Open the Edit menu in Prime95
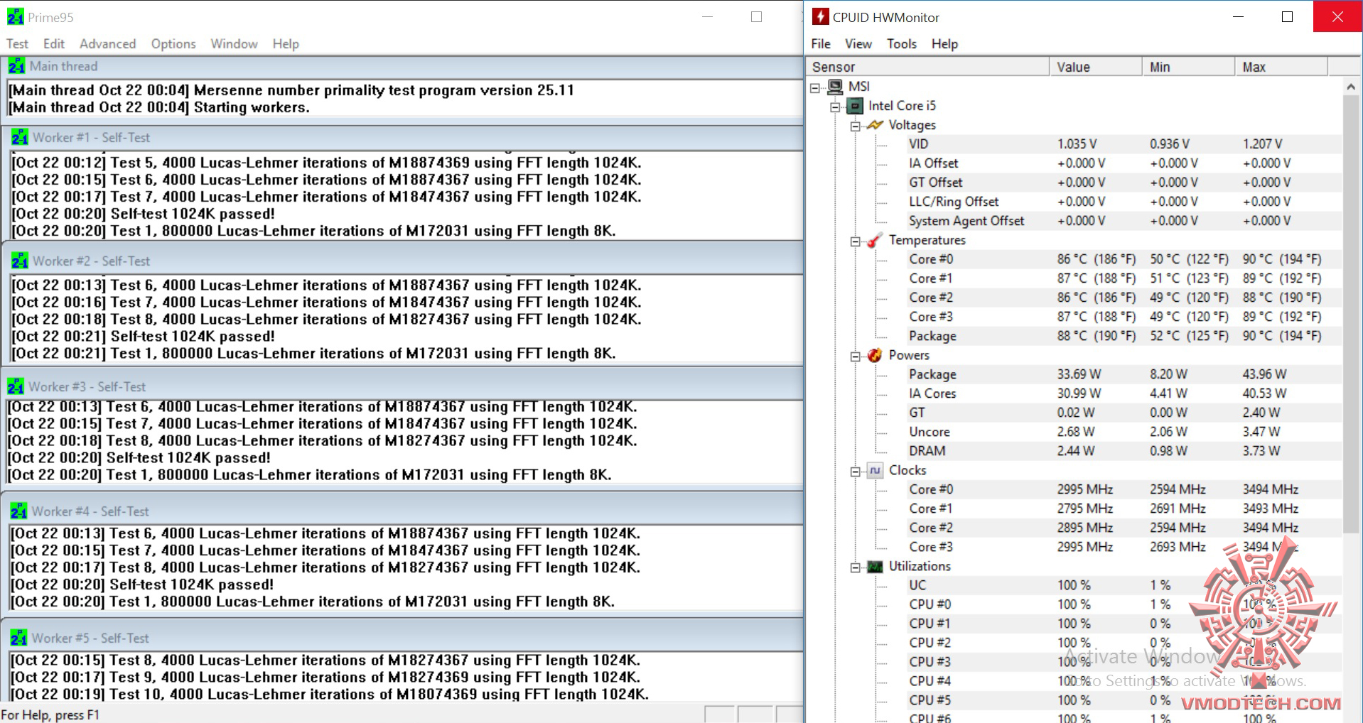 coord(54,43)
